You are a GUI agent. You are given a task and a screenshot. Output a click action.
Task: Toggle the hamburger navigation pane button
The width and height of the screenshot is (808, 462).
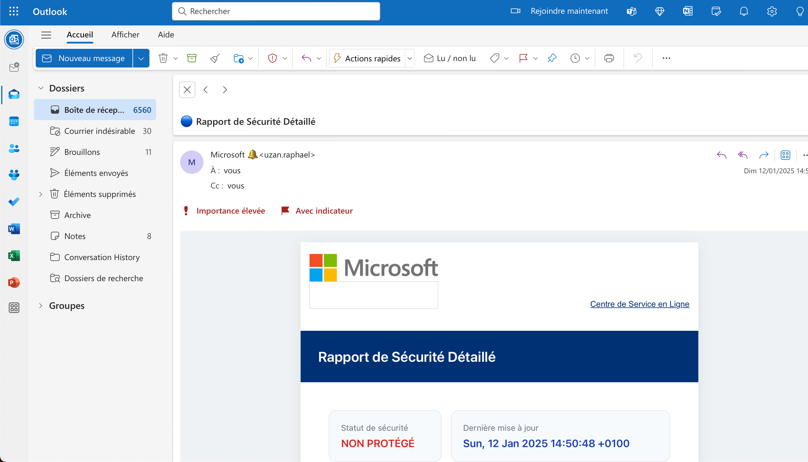coord(46,35)
